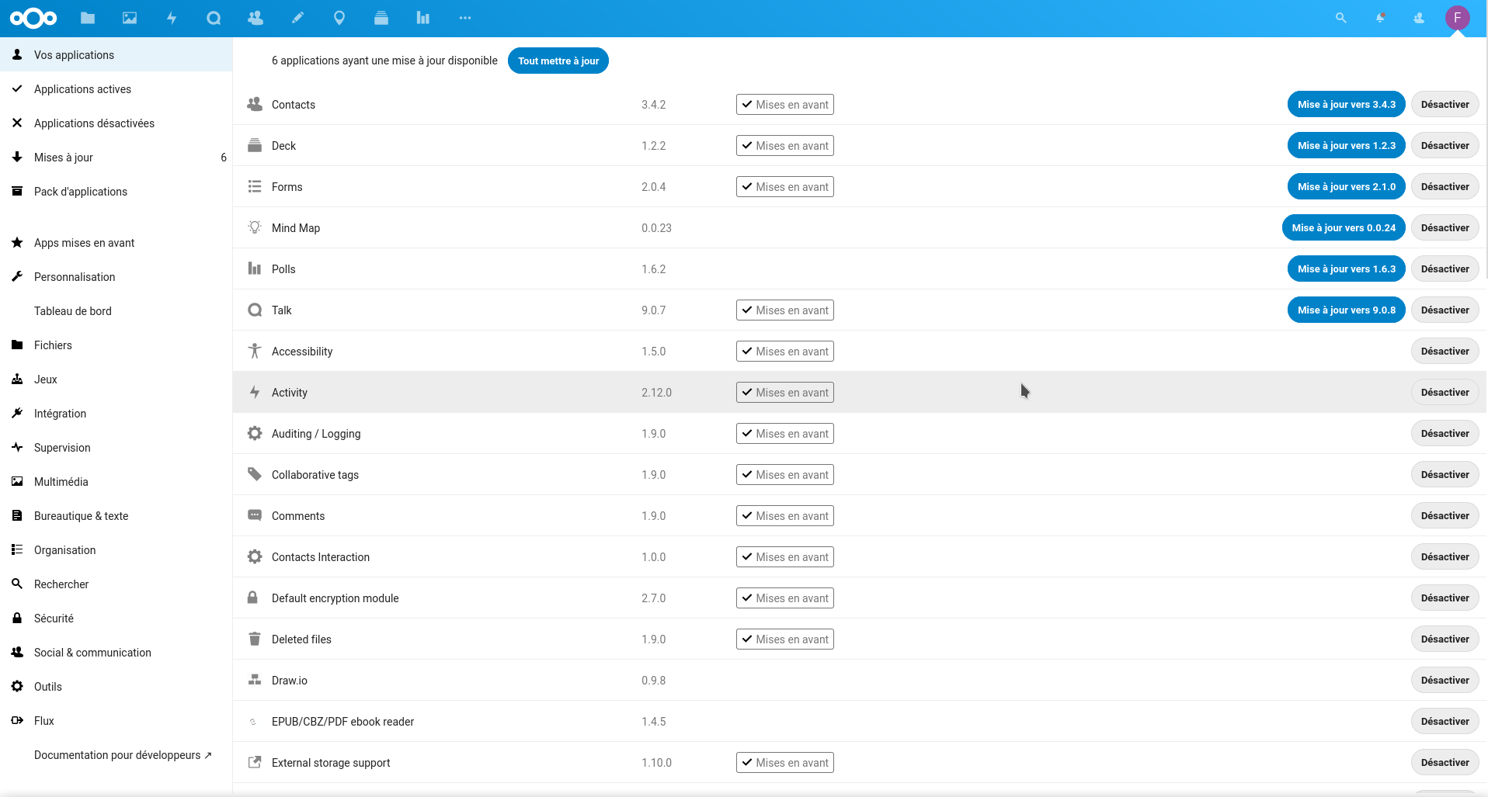Click the Default encryption lock icon
This screenshot has width=1488, height=797.
(x=252, y=598)
